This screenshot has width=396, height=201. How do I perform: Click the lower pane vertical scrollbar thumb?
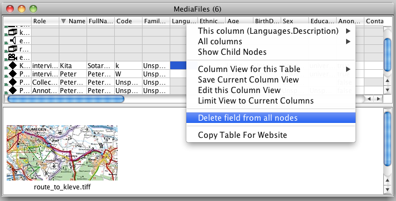click(388, 139)
